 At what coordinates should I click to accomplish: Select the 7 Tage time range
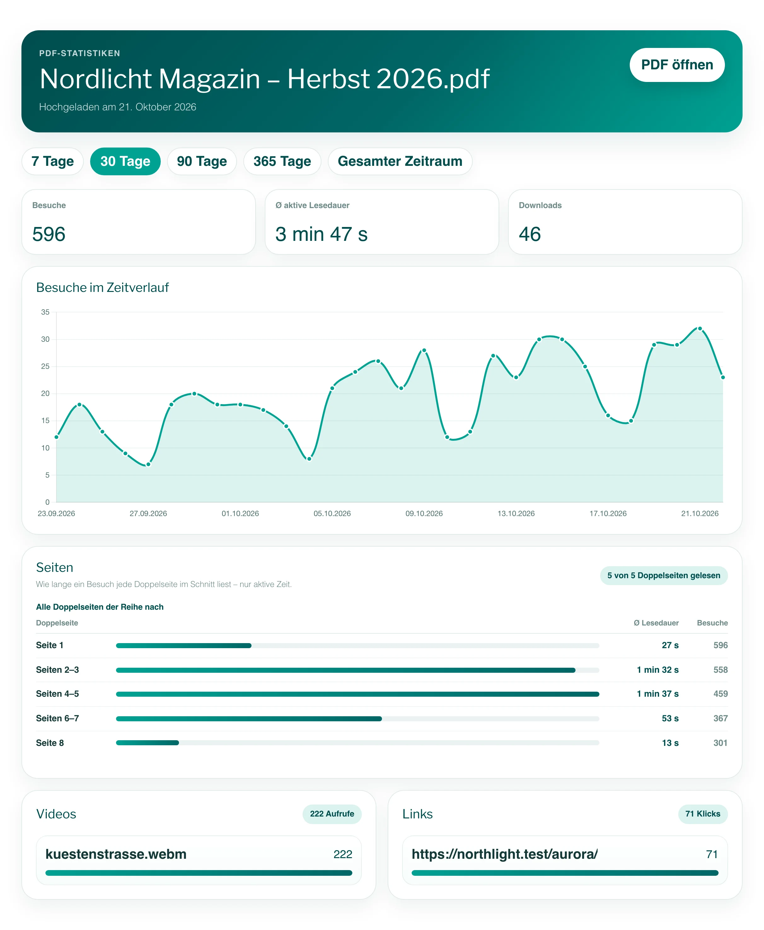(x=52, y=161)
